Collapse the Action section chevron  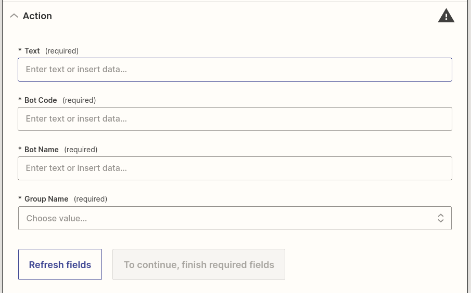(x=14, y=16)
